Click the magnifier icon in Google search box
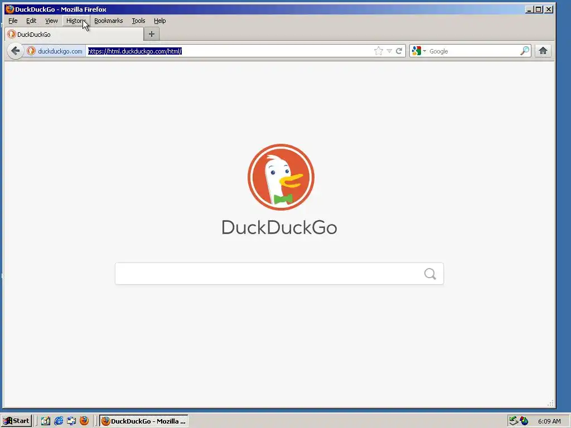The height and width of the screenshot is (428, 571). click(x=525, y=51)
